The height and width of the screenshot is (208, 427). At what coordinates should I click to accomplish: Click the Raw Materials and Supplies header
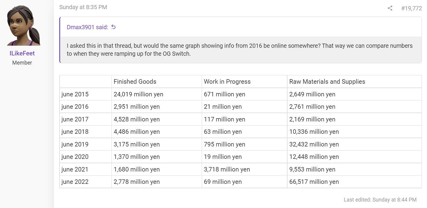click(327, 82)
